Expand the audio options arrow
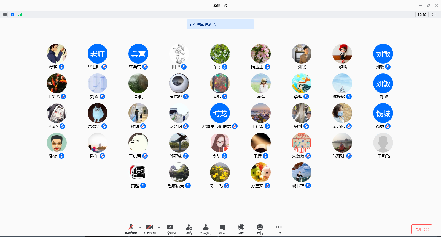The width and height of the screenshot is (441, 237). coord(140,227)
